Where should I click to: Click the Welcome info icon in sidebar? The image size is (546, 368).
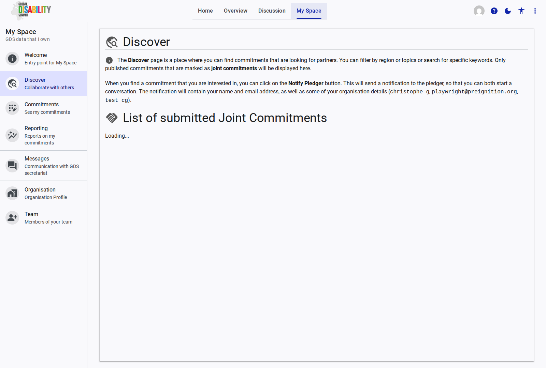tap(12, 59)
